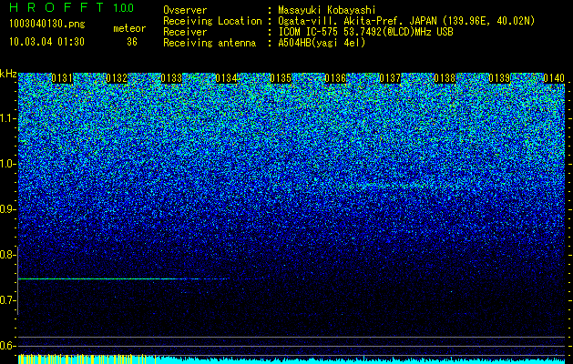Click the A504HB(yagi 4el) antenna text
This screenshot has width=573, height=364.
point(322,43)
